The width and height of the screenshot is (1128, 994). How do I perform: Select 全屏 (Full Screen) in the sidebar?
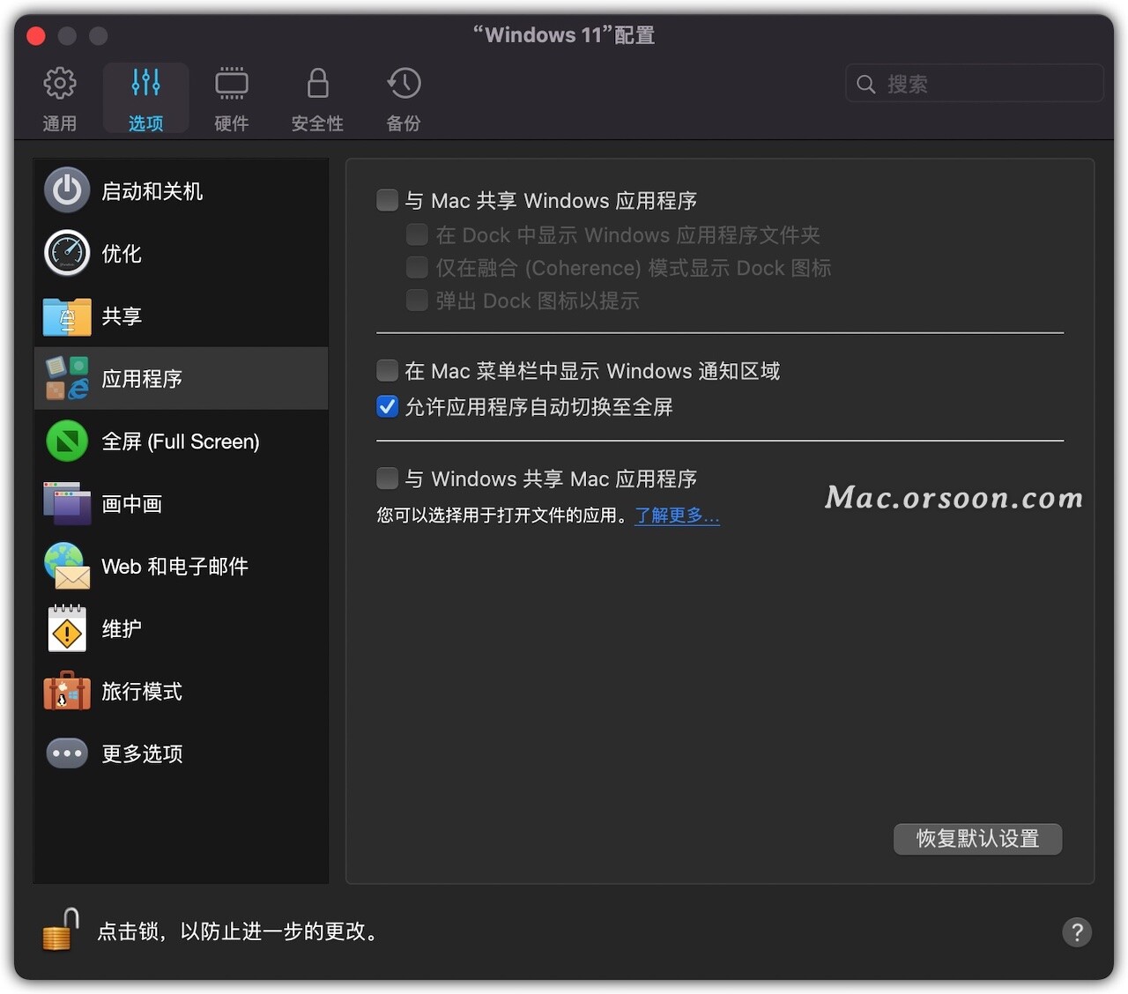pyautogui.click(x=181, y=441)
